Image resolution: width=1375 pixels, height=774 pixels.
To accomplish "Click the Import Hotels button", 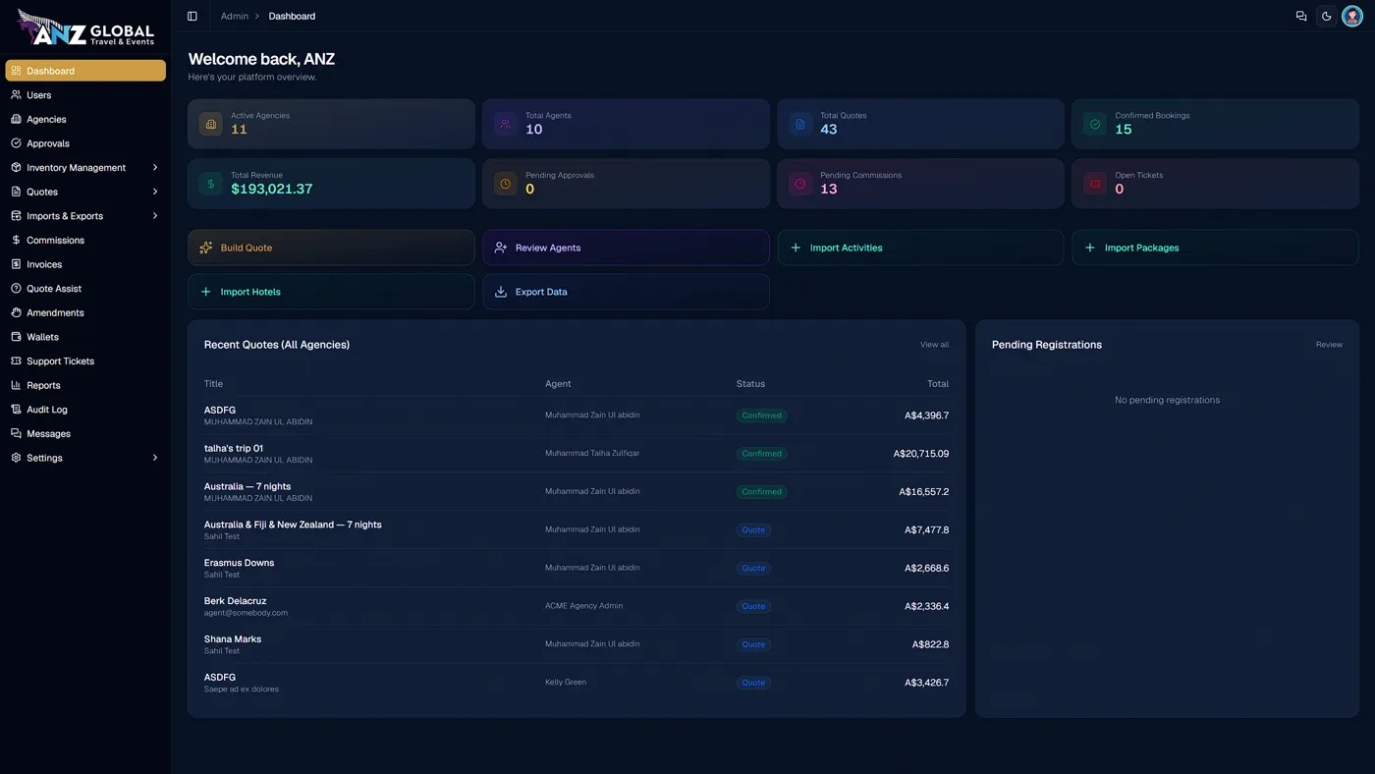I will [x=331, y=292].
